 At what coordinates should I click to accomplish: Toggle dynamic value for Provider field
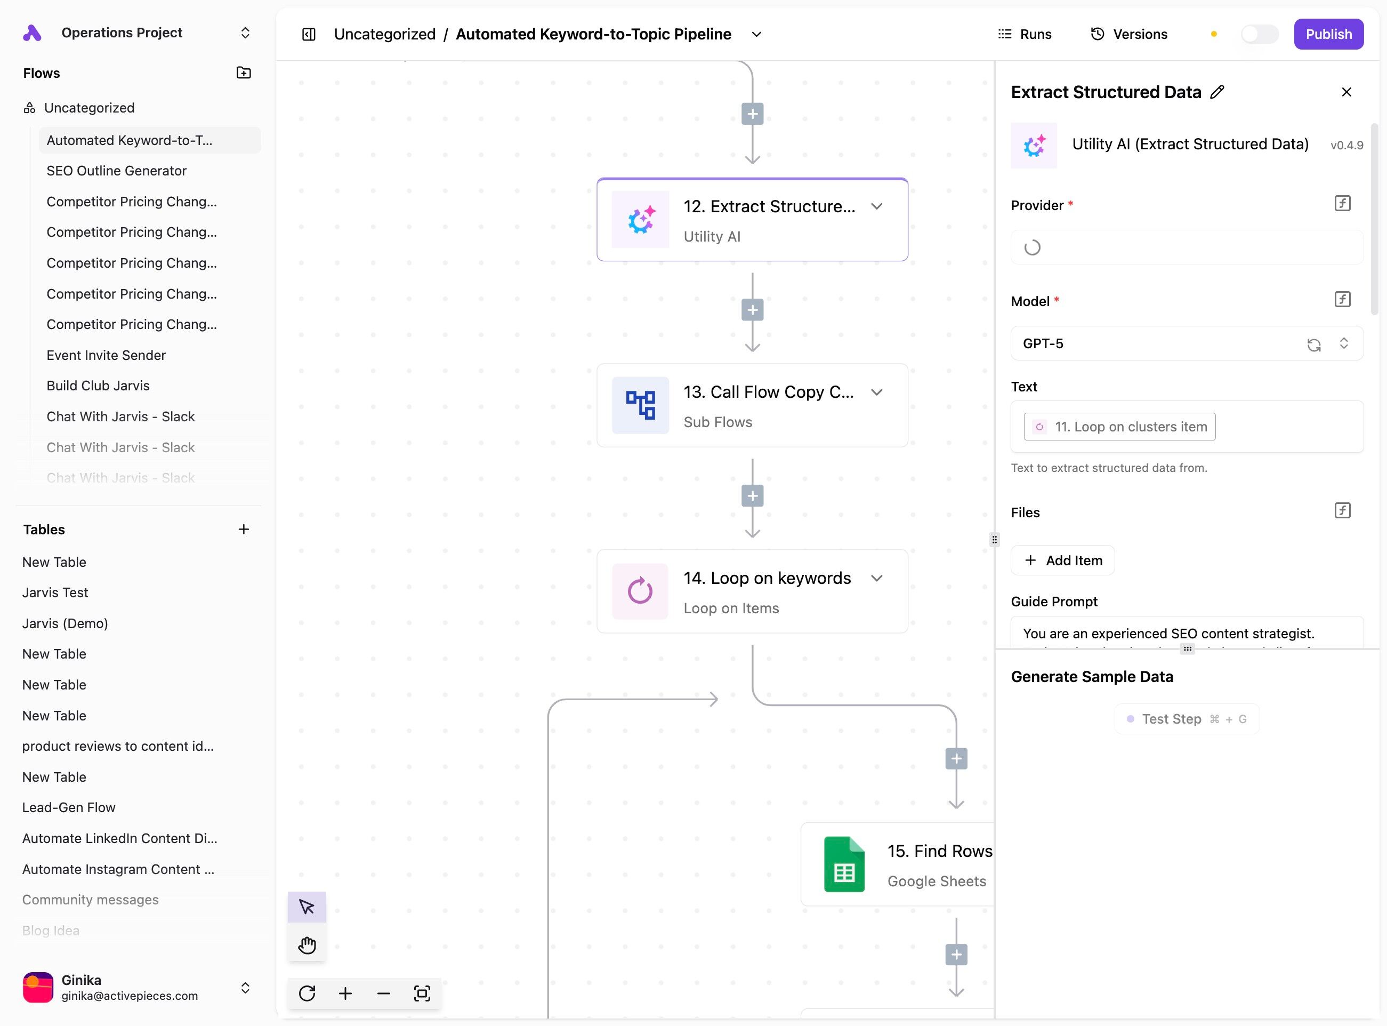[1342, 204]
